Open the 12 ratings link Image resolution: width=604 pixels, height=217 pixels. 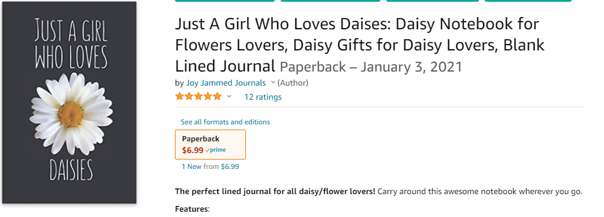click(263, 97)
